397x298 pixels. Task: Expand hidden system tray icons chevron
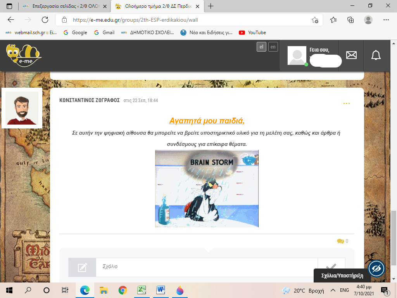coord(332,290)
